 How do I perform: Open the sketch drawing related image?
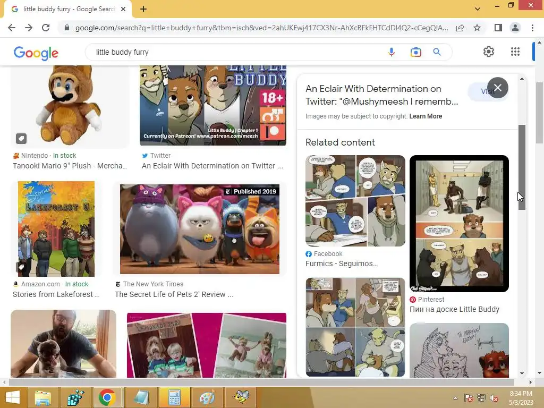[459, 351]
